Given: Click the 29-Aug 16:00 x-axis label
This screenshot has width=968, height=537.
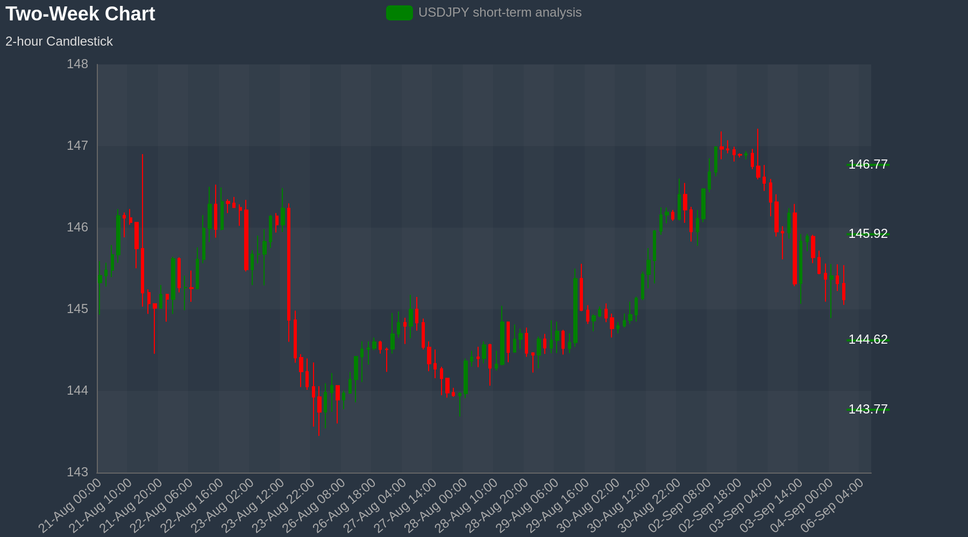Looking at the screenshot, I should tap(558, 505).
